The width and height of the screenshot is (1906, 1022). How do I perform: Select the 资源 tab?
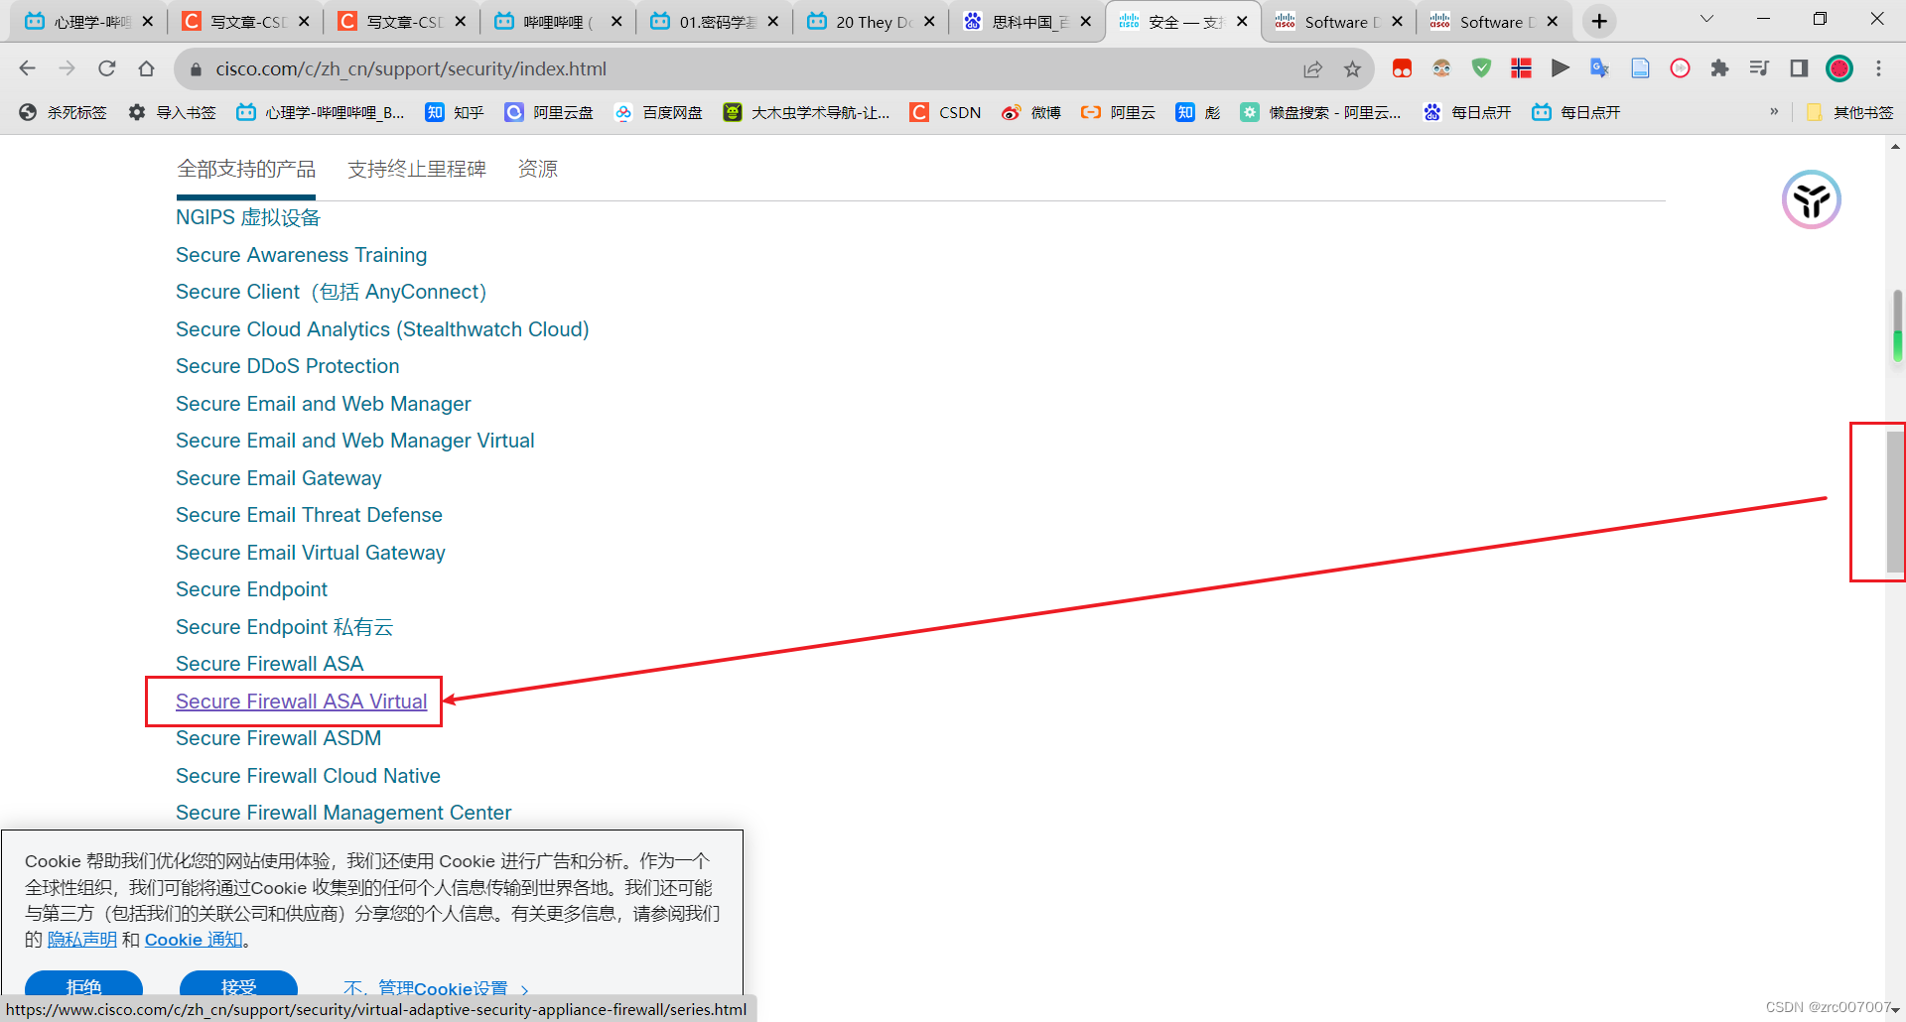(x=538, y=170)
